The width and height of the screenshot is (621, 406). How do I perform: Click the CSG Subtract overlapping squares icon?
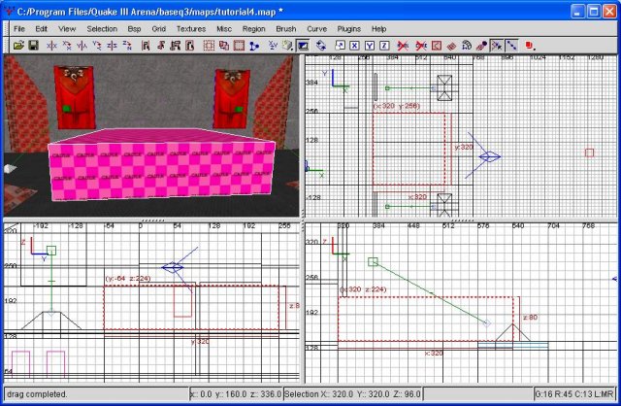[224, 46]
